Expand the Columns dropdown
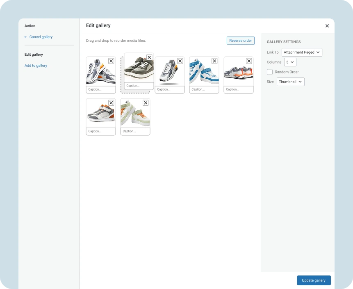The width and height of the screenshot is (353, 289). pyautogui.click(x=290, y=62)
